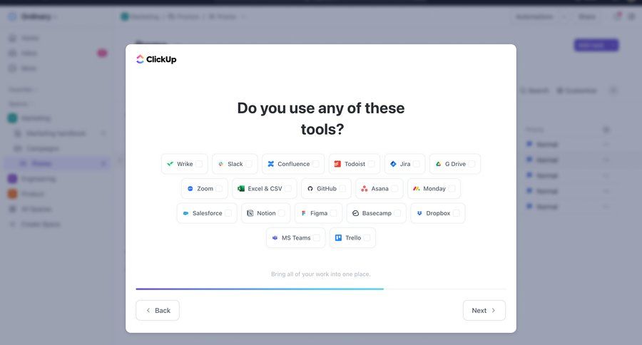Select the Asana checkbox

pos(394,189)
